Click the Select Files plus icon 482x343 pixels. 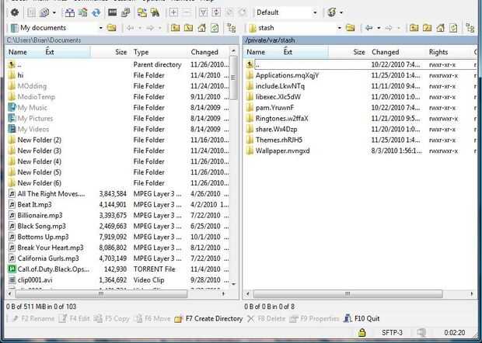coord(173,12)
